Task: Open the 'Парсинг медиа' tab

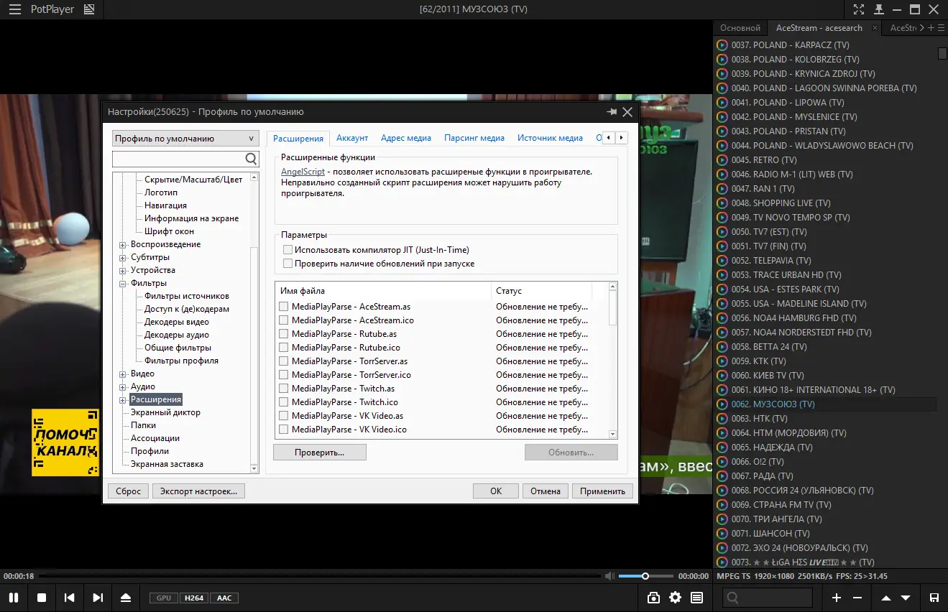Action: click(x=474, y=137)
